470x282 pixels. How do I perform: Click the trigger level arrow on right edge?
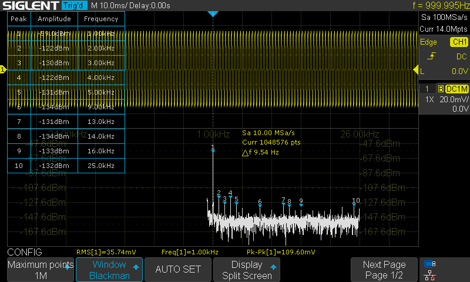[416, 70]
